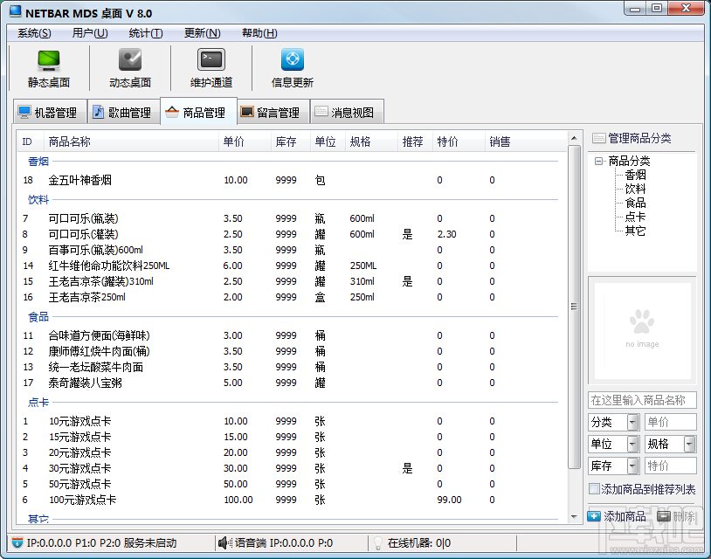Click the product list vertical scrollbar thumb
This screenshot has height=559, width=711.
coord(574,307)
